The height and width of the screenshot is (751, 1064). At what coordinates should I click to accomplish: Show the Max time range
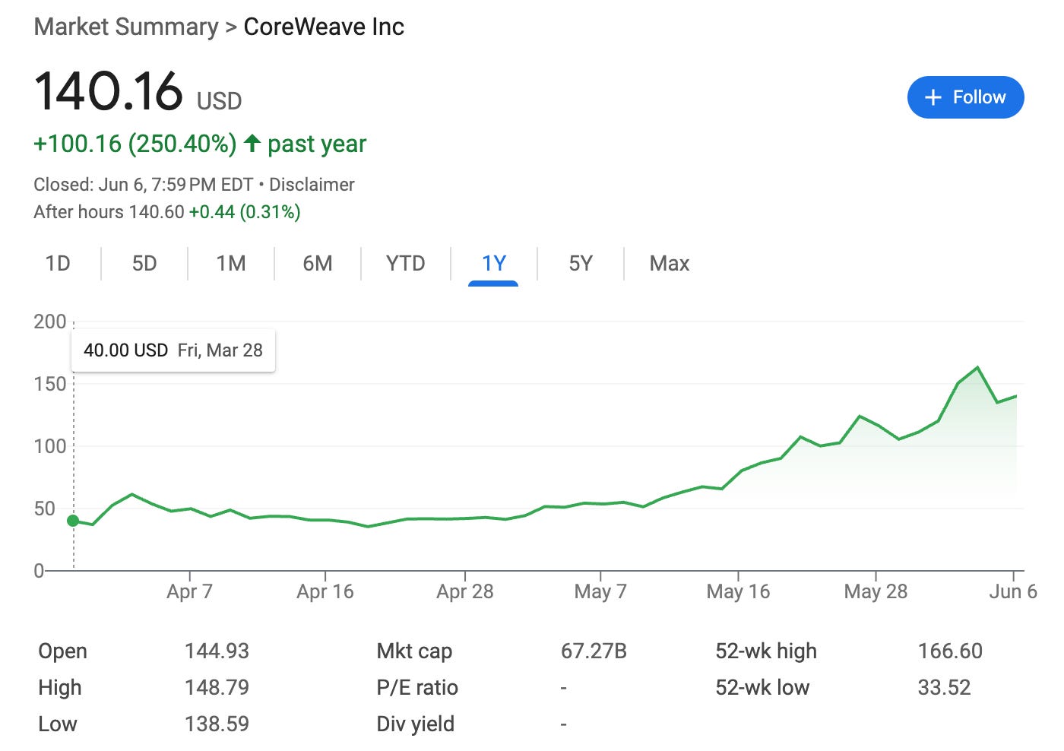point(670,264)
